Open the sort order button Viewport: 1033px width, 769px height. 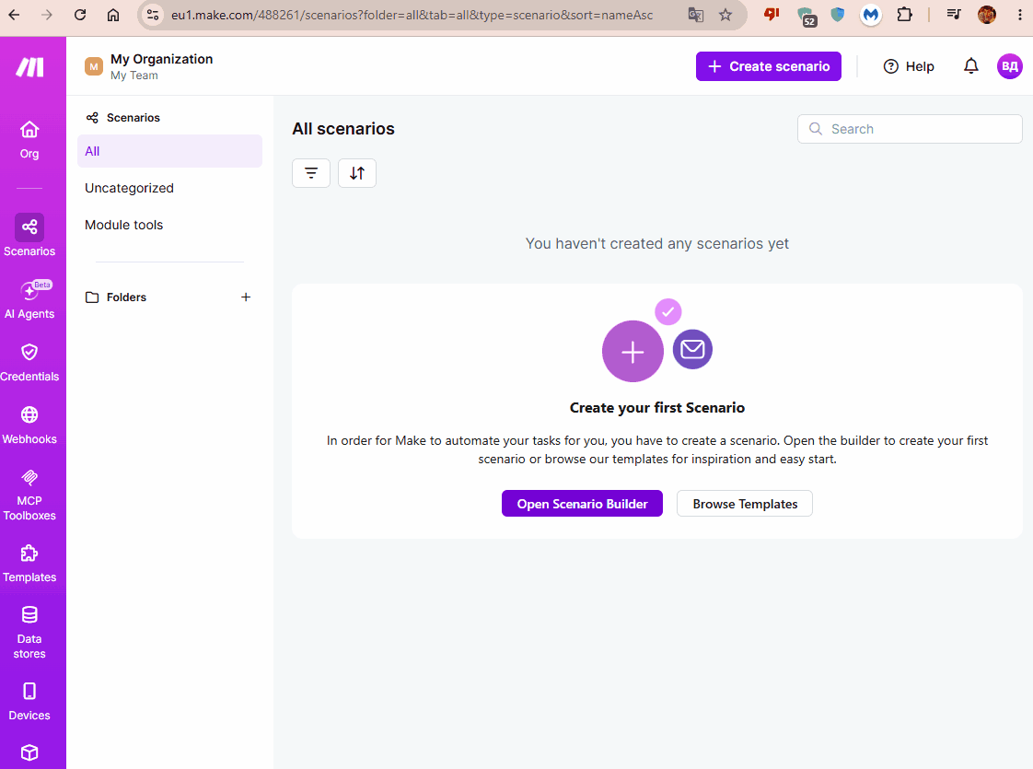[x=357, y=173]
